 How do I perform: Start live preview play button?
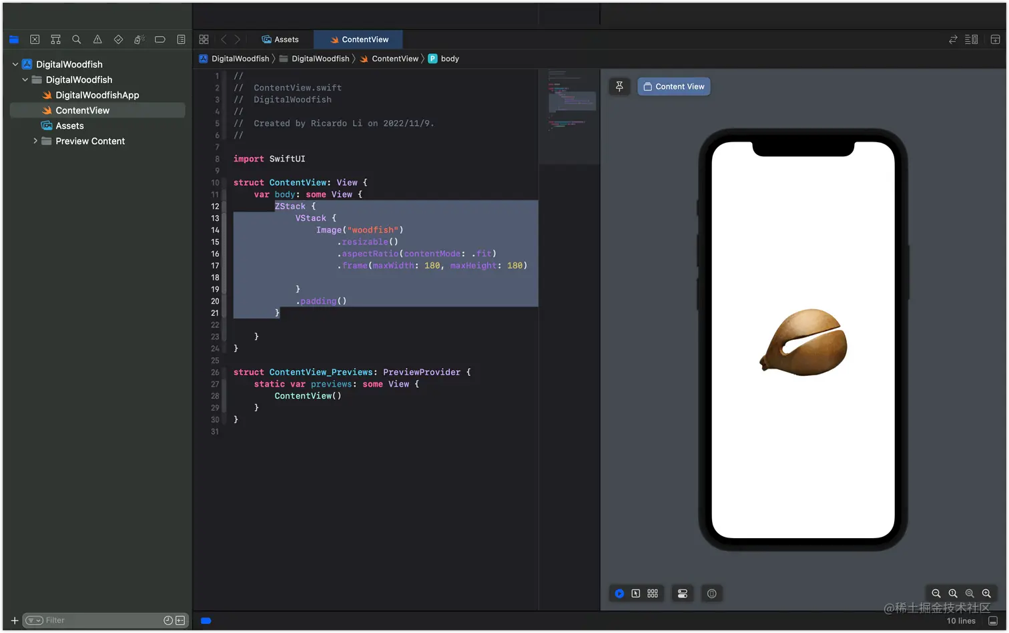(619, 594)
